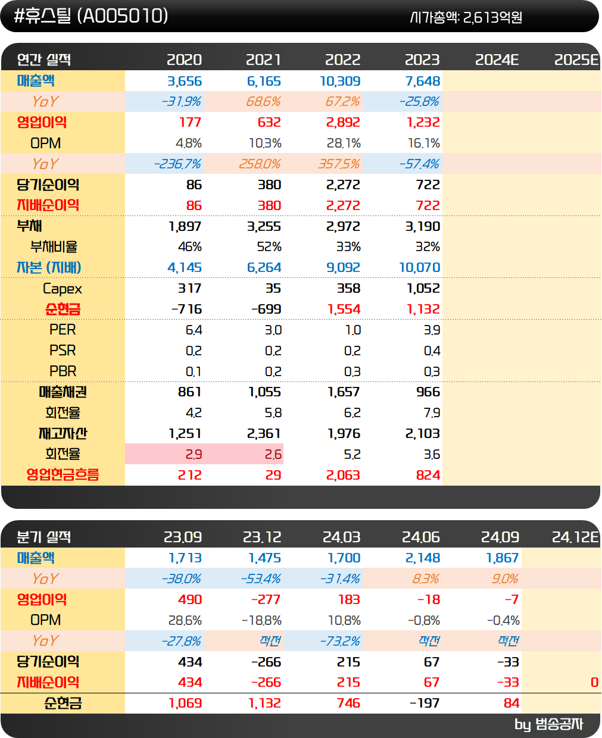Image resolution: width=602 pixels, height=738 pixels.
Task: Select the 연간 실적 header
Action: click(x=44, y=60)
